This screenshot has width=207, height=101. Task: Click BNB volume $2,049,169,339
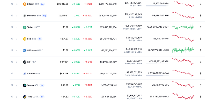(134, 38)
